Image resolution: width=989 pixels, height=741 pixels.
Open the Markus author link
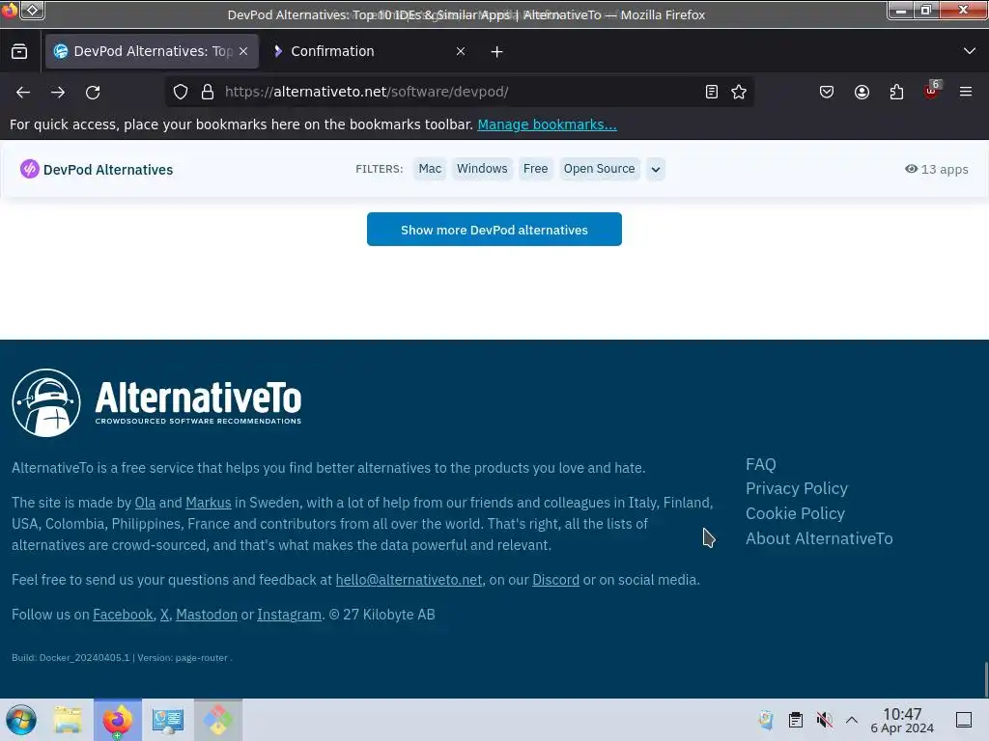209,503
